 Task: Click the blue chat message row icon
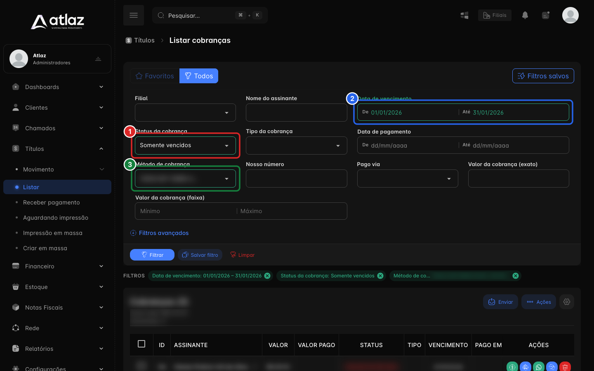coord(552,366)
